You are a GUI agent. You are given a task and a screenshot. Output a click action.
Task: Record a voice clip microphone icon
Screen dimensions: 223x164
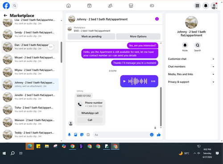pos(69,135)
